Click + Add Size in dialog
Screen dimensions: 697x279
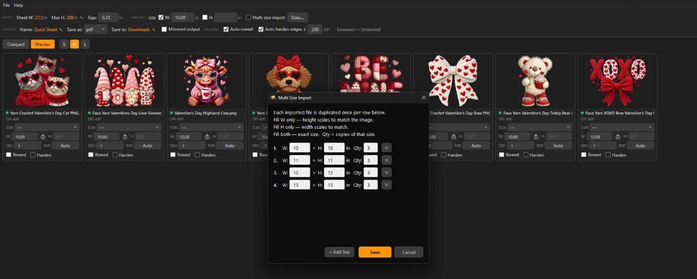click(x=340, y=252)
